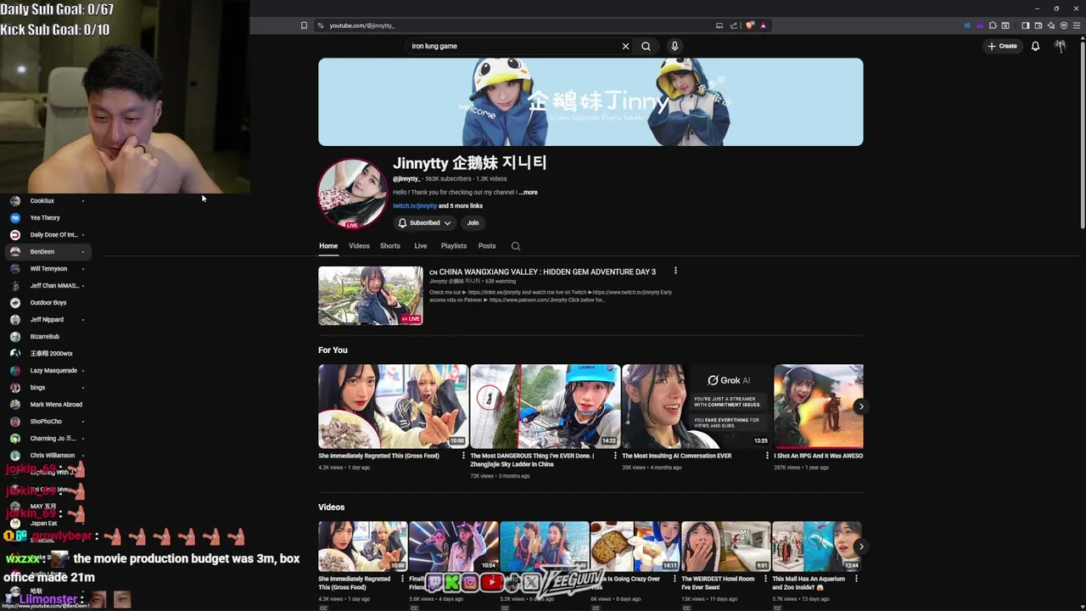The width and height of the screenshot is (1086, 611).
Task: Open Chris Williamson subscription
Action: point(48,456)
